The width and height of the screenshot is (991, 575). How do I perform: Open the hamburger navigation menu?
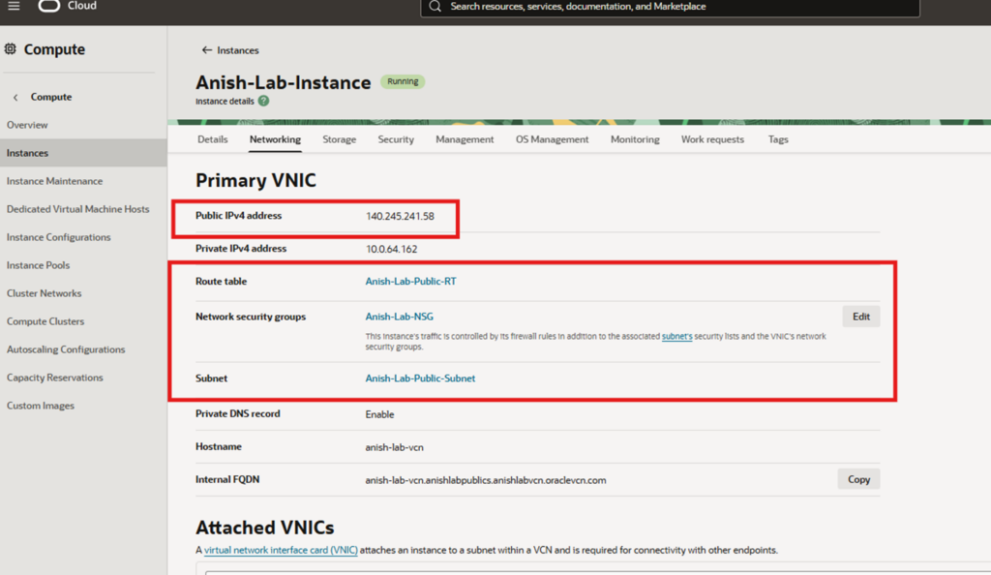pyautogui.click(x=14, y=6)
